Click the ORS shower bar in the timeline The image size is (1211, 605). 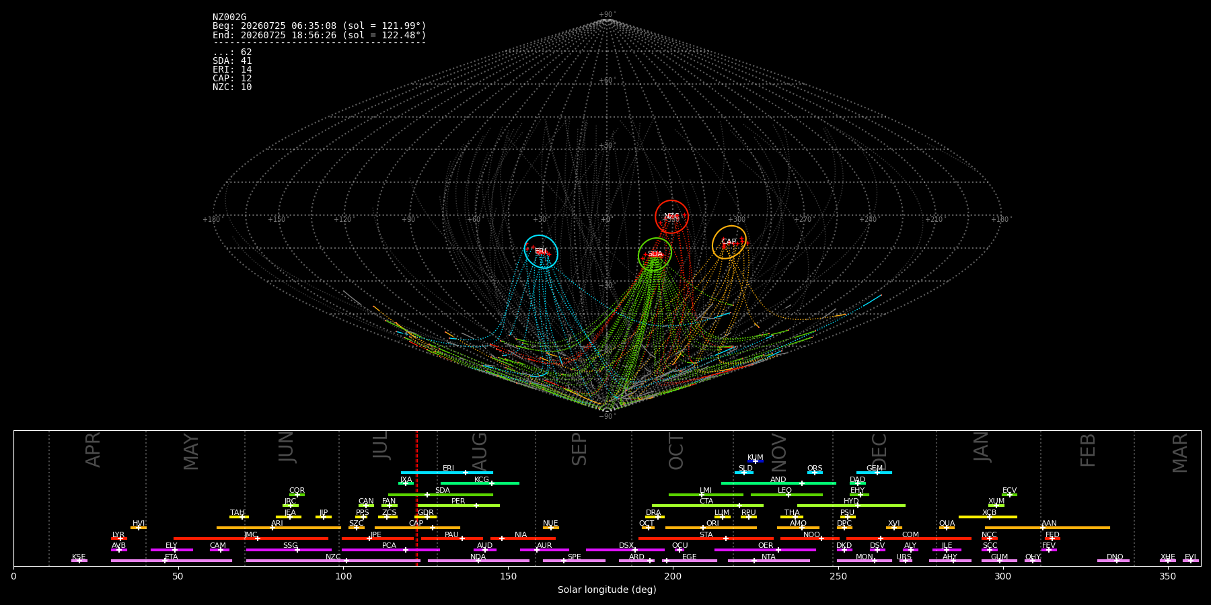click(x=815, y=473)
